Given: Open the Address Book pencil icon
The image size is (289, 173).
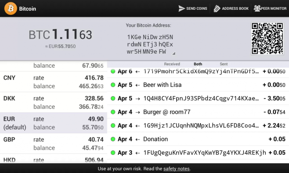Looking at the screenshot, I should (x=217, y=8).
